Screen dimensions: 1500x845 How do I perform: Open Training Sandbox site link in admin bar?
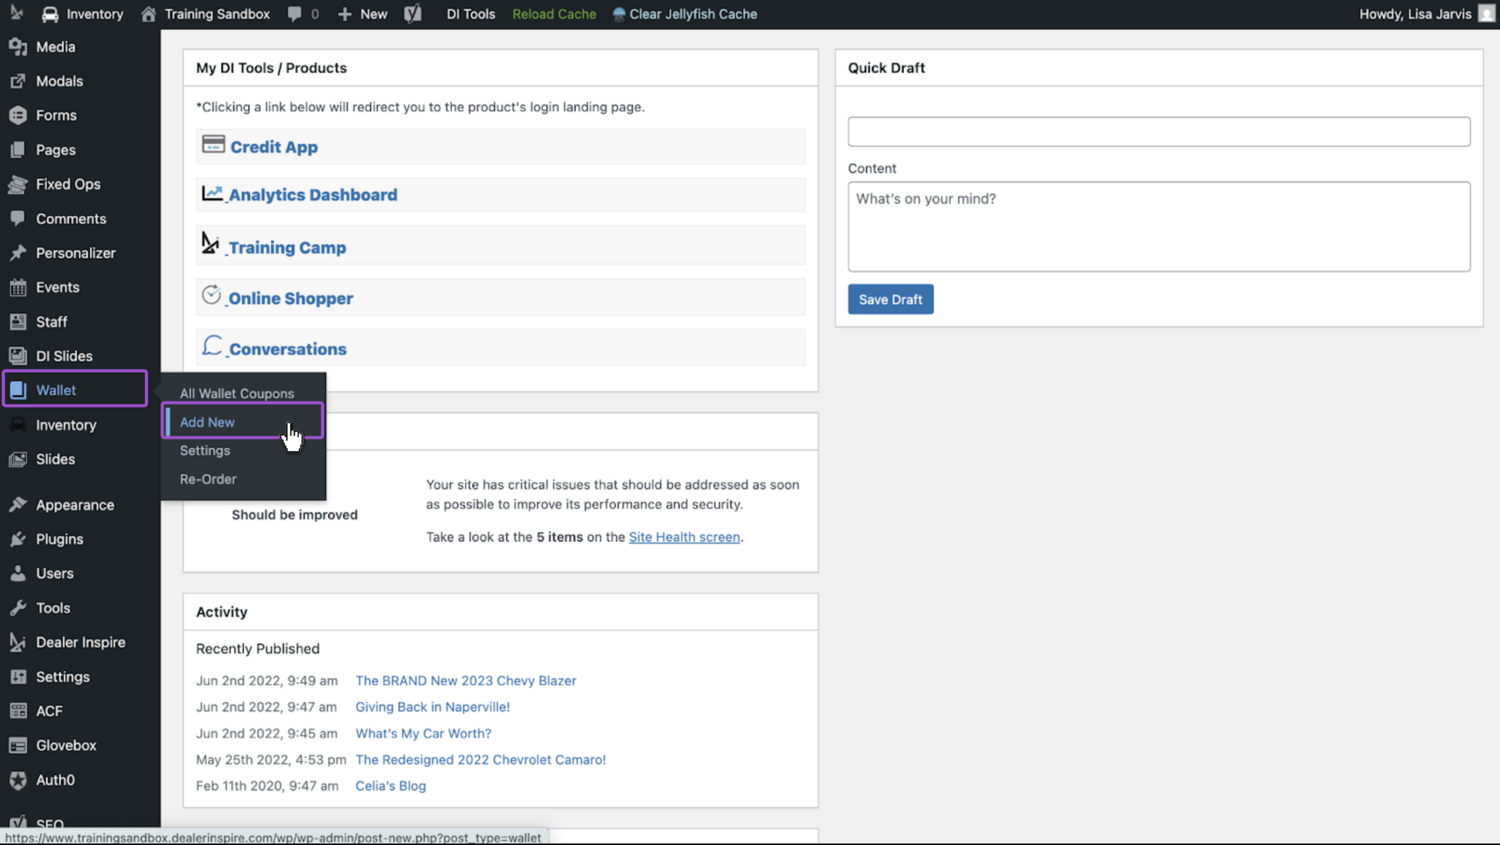point(206,14)
